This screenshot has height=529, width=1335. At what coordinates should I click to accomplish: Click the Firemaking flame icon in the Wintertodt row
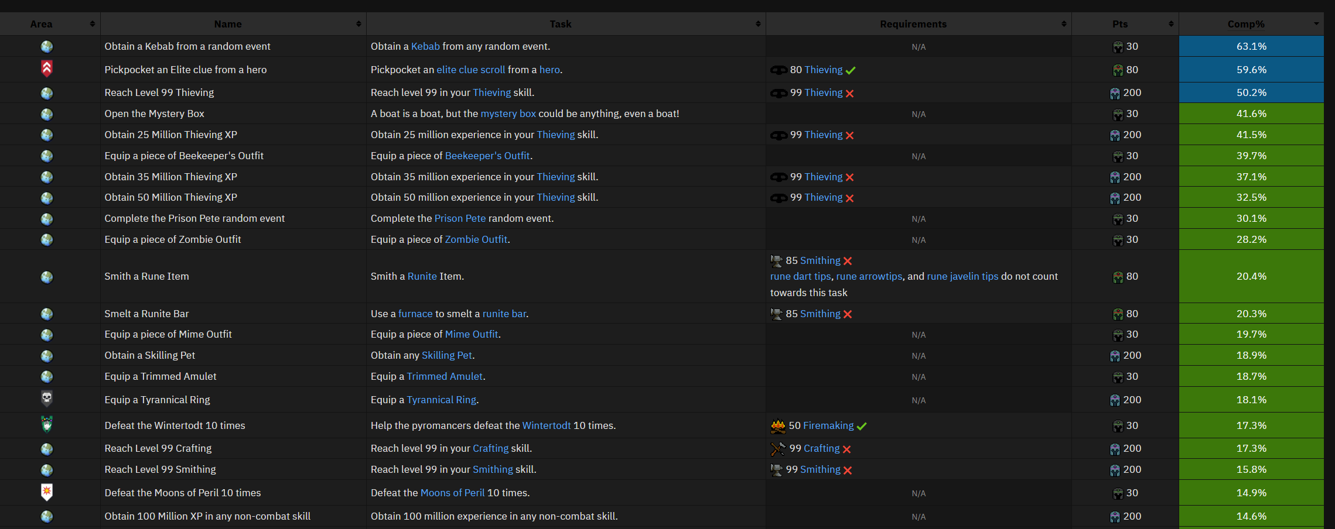(x=778, y=426)
